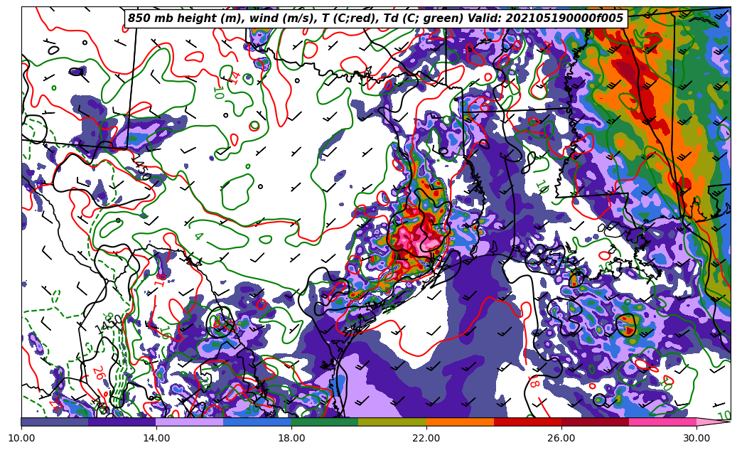Click the red 26 temperature contour label

[x=98, y=373]
